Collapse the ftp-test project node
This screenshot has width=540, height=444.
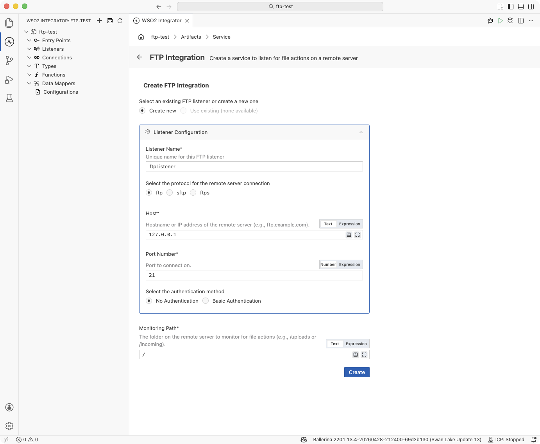[x=26, y=32]
